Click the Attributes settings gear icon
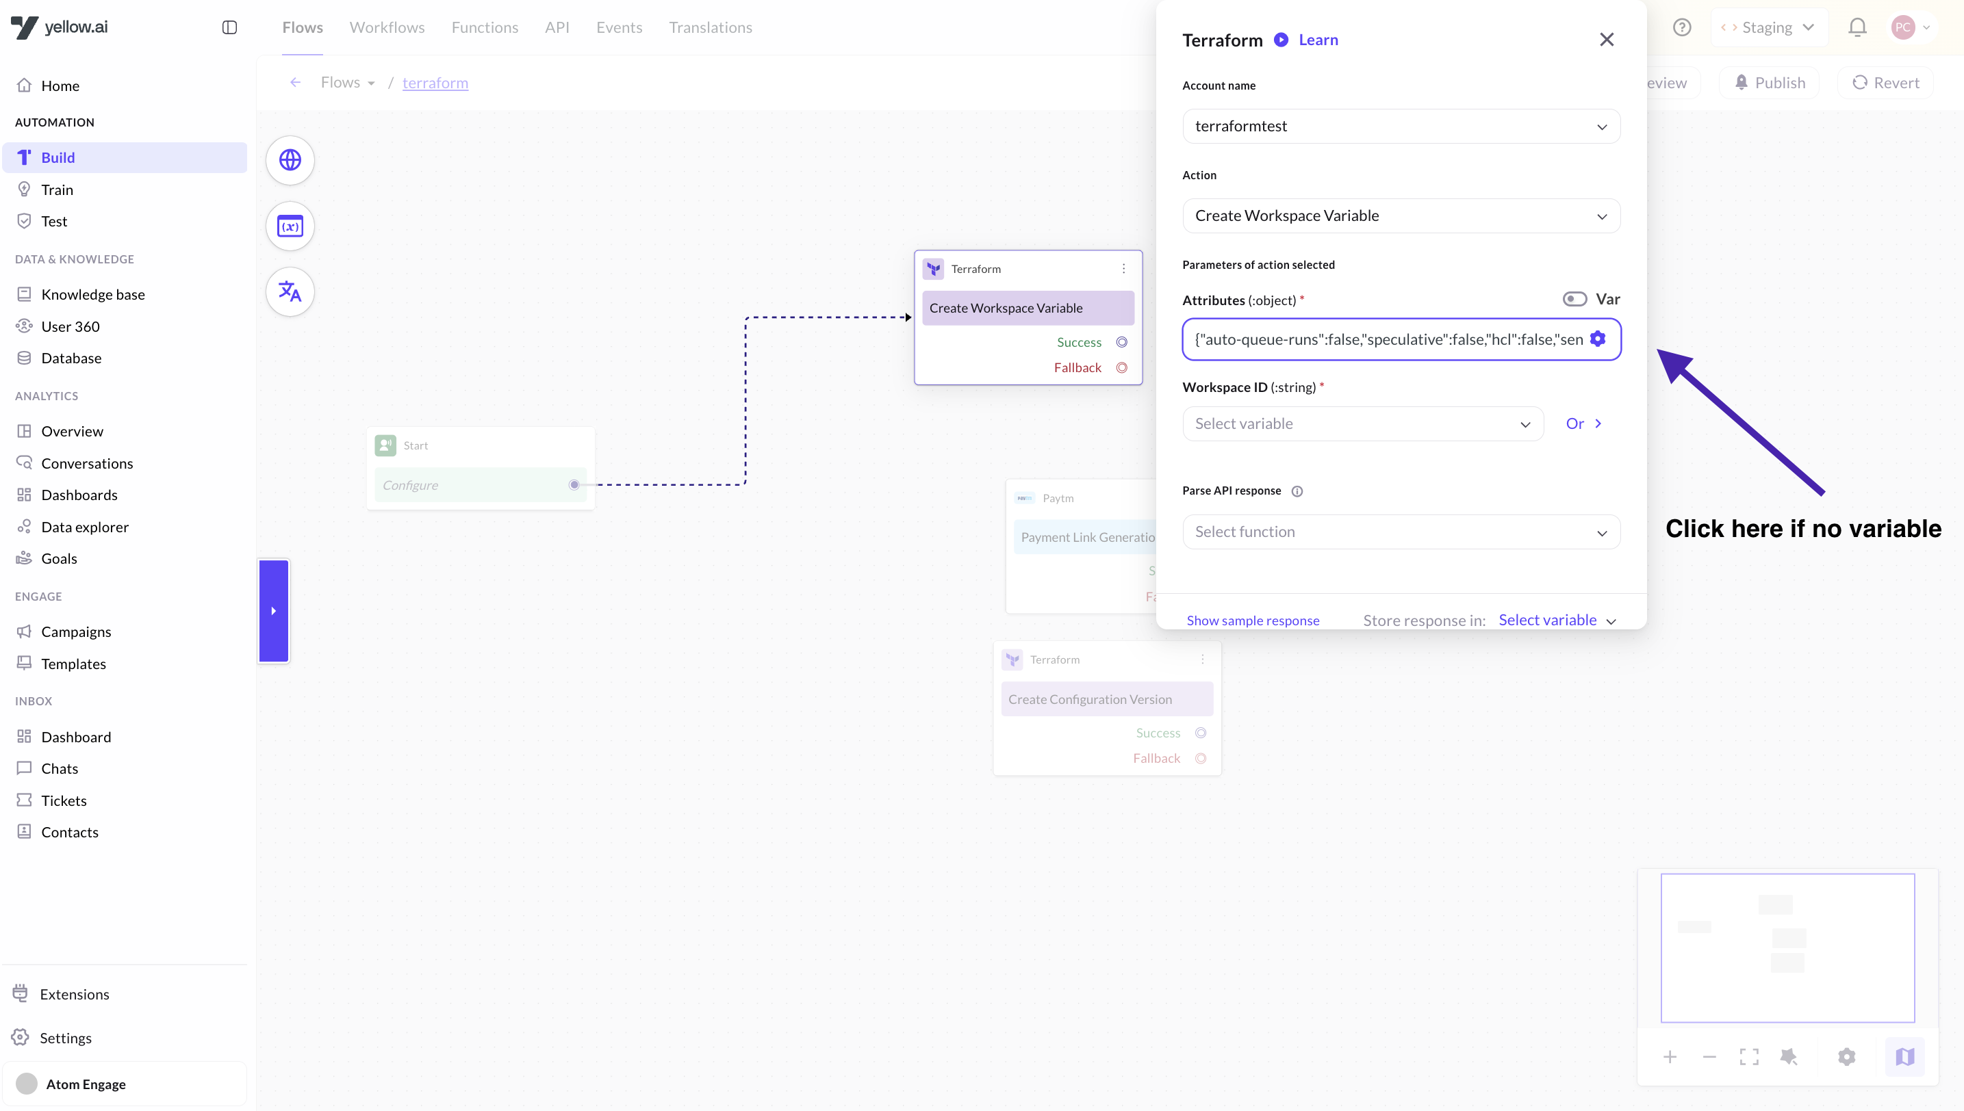The image size is (1964, 1111). (x=1598, y=339)
